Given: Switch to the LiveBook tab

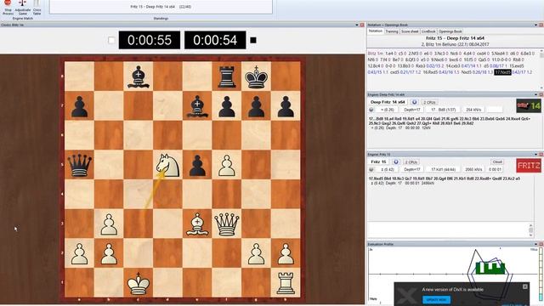Looking at the screenshot, I should pyautogui.click(x=428, y=31).
